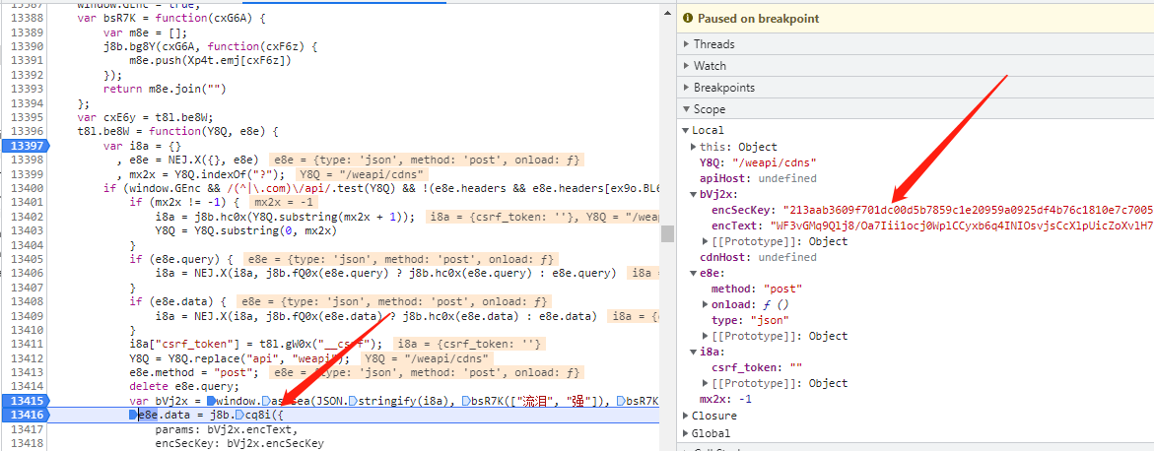Toggle the inline breakpoint marker before e8e.data

pyautogui.click(x=133, y=416)
